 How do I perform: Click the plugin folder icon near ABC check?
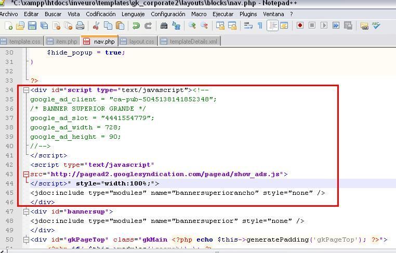[x=364, y=26]
